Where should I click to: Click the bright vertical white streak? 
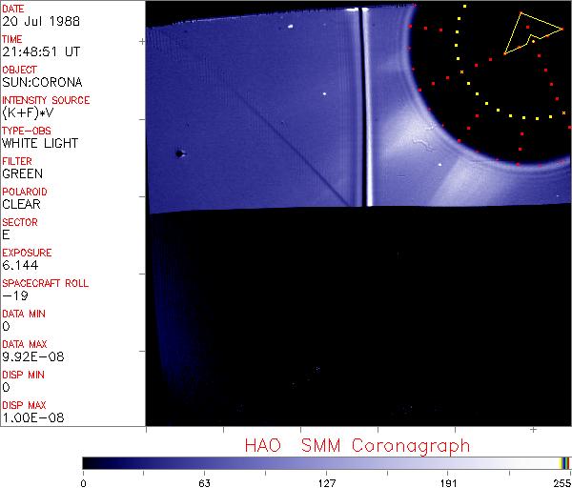click(x=365, y=105)
